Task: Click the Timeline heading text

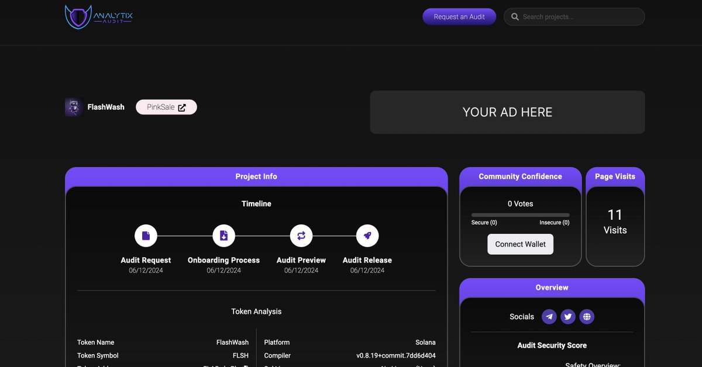Action: tap(256, 204)
